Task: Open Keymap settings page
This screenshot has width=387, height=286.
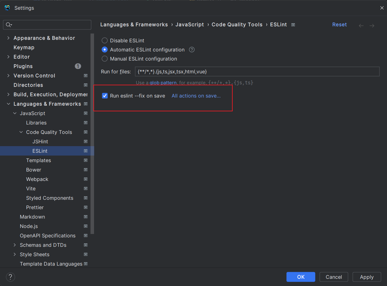Action: 24,47
